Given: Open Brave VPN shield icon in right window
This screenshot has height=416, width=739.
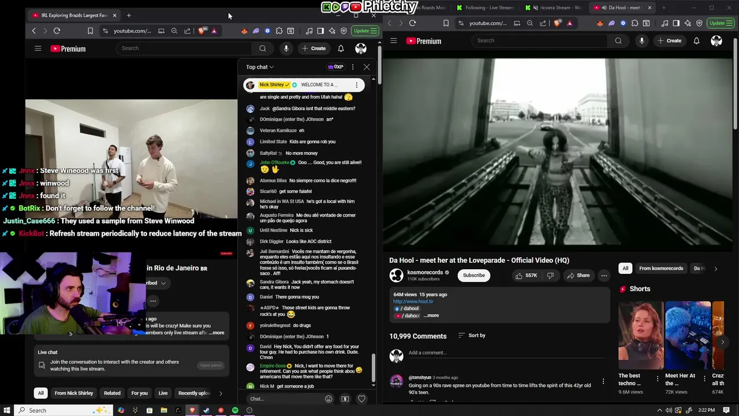Looking at the screenshot, I should 699,23.
